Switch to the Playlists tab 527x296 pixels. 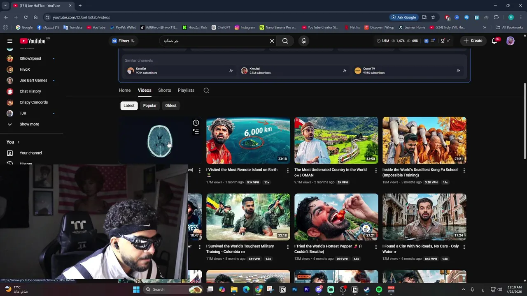[186, 90]
